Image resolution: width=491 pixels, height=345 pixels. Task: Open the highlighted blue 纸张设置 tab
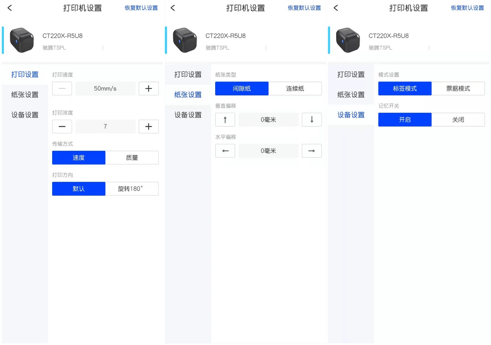click(x=188, y=95)
